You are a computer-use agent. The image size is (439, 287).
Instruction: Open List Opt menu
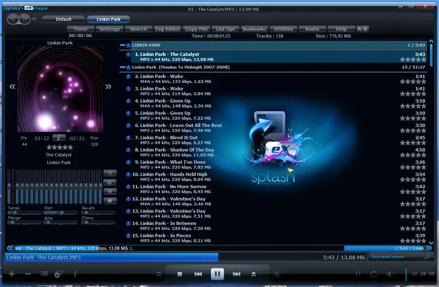click(x=226, y=29)
